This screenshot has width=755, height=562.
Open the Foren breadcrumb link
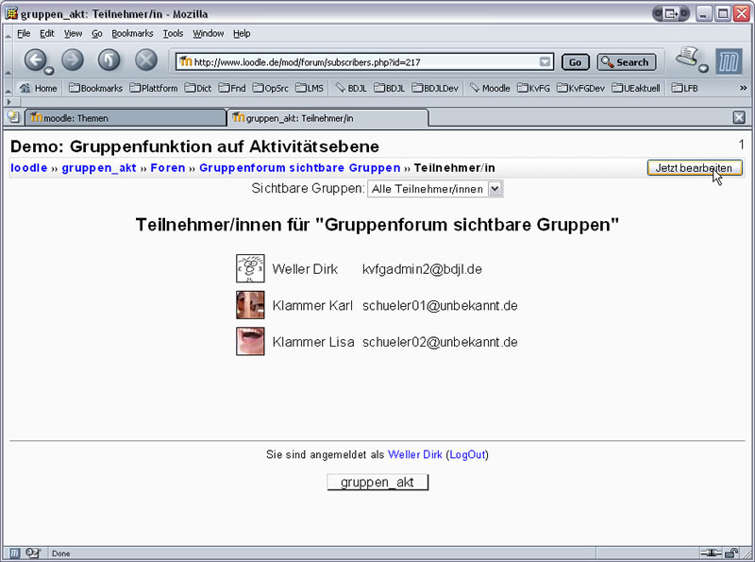(168, 168)
